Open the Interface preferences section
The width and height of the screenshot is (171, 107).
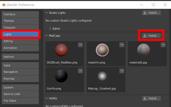click(20, 14)
